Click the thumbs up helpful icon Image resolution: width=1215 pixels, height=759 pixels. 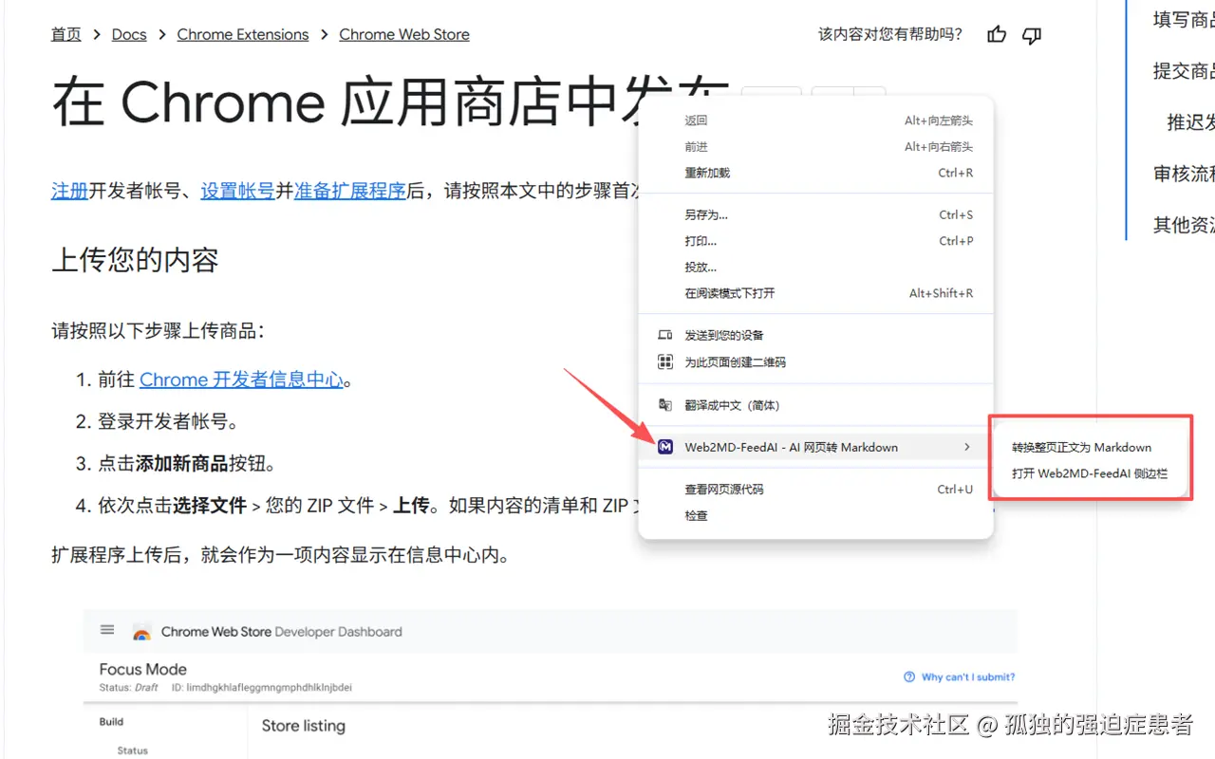(997, 35)
